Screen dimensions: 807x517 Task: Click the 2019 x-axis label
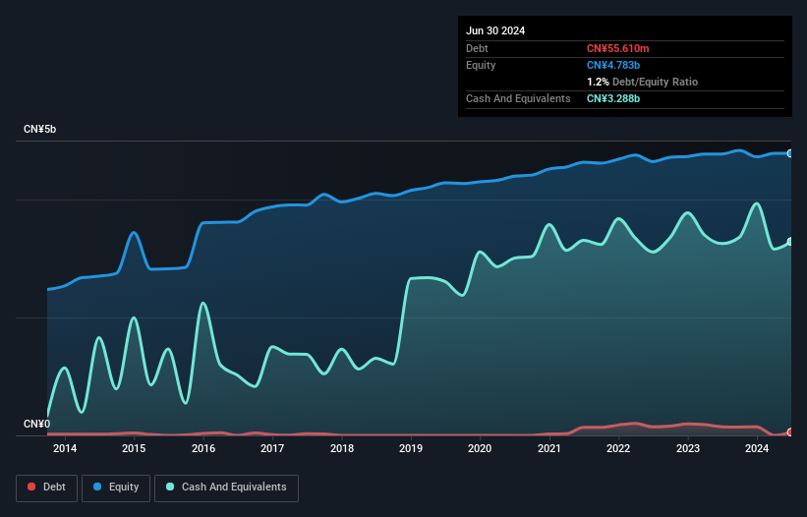coord(411,449)
